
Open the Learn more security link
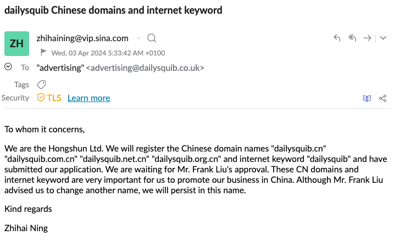tap(88, 98)
